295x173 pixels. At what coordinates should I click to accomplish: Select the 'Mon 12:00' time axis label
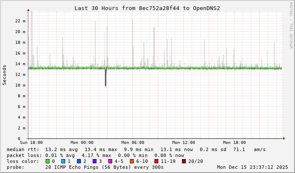184,143
